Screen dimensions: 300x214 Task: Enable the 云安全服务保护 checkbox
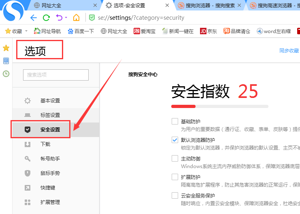click(175, 195)
